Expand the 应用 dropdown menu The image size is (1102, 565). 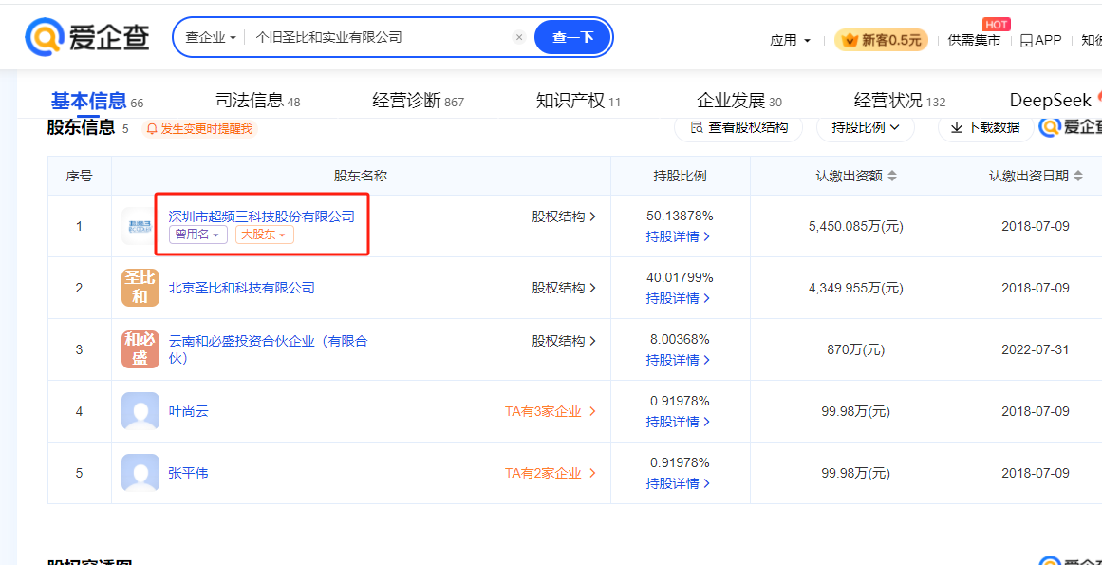(790, 40)
